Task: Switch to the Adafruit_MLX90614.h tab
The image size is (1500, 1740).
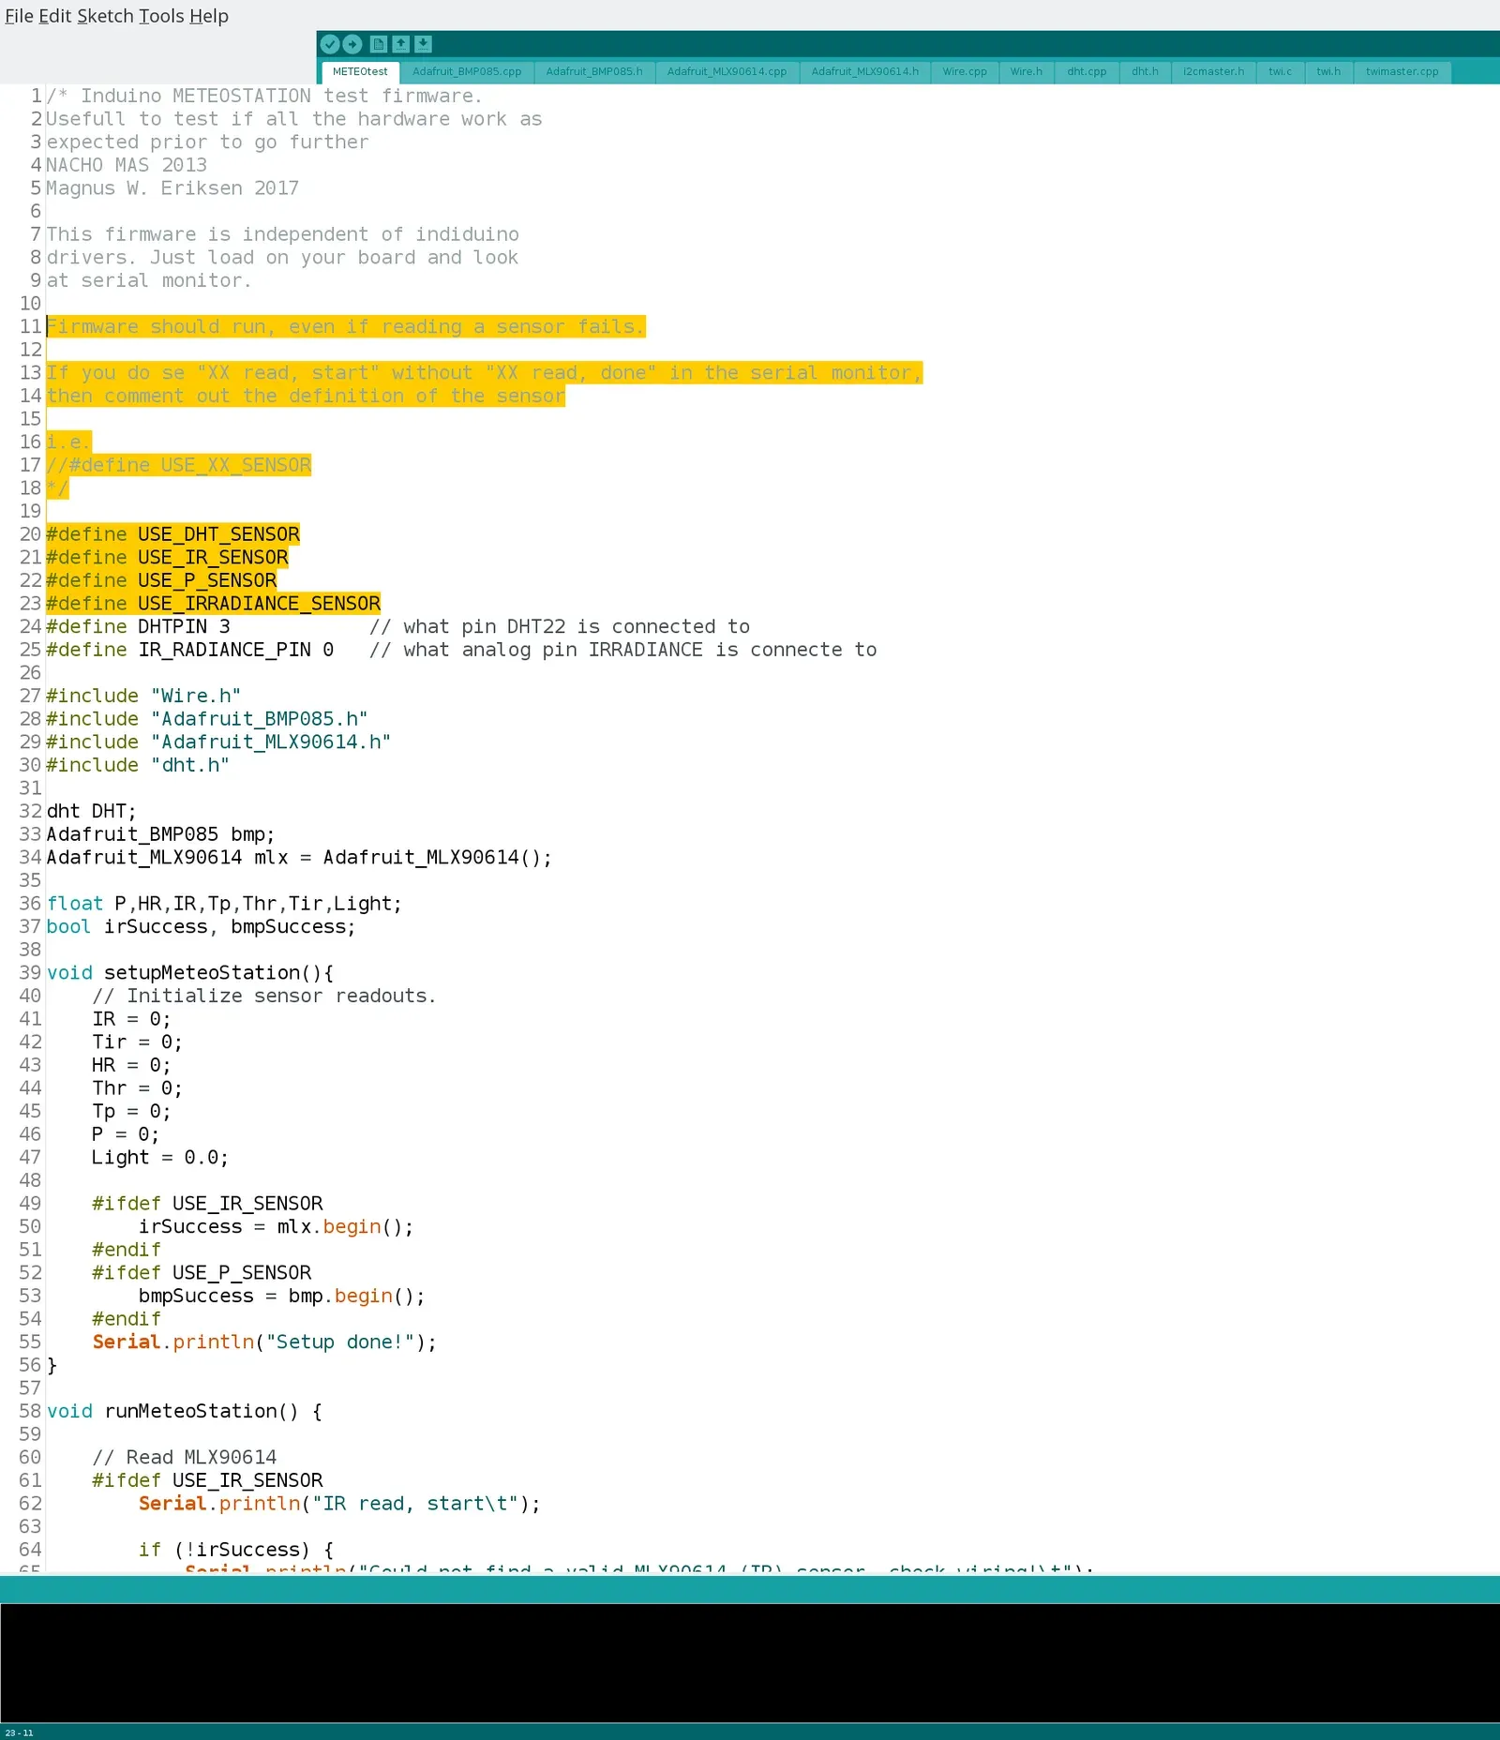Action: tap(865, 72)
